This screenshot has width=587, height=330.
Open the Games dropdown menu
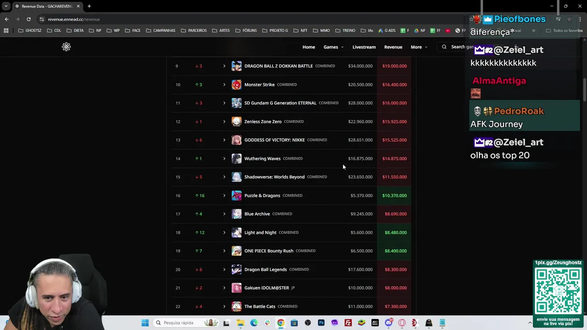333,47
